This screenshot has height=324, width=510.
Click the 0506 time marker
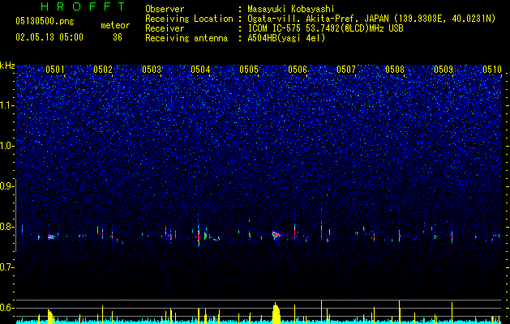click(x=298, y=70)
